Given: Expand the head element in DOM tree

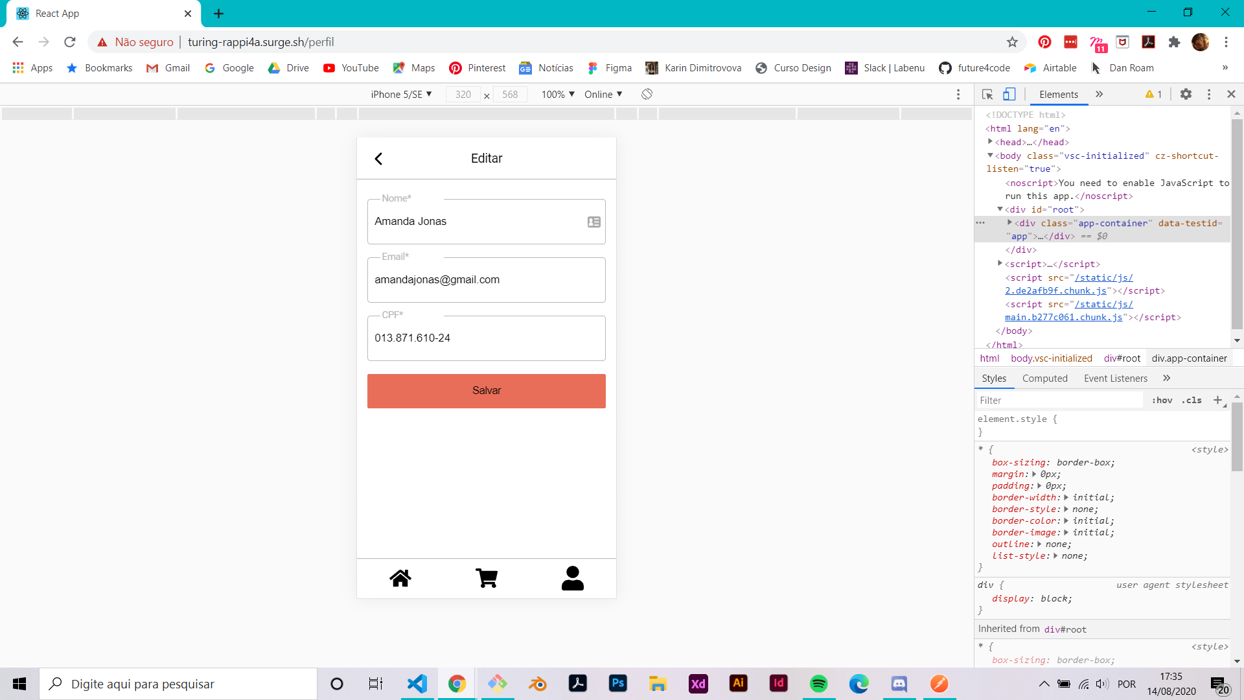Looking at the screenshot, I should 990,142.
